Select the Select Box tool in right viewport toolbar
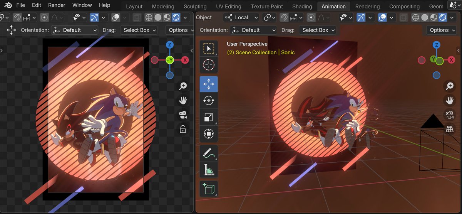 (x=209, y=48)
